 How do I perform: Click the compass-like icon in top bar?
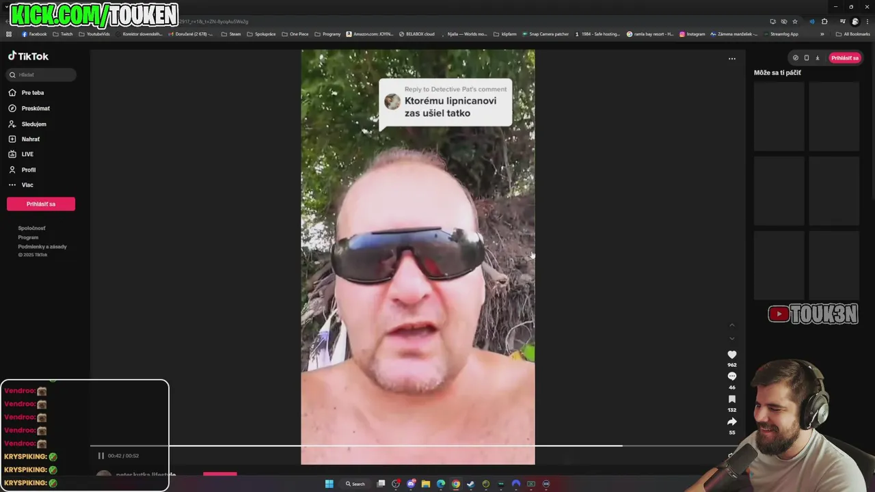point(795,58)
